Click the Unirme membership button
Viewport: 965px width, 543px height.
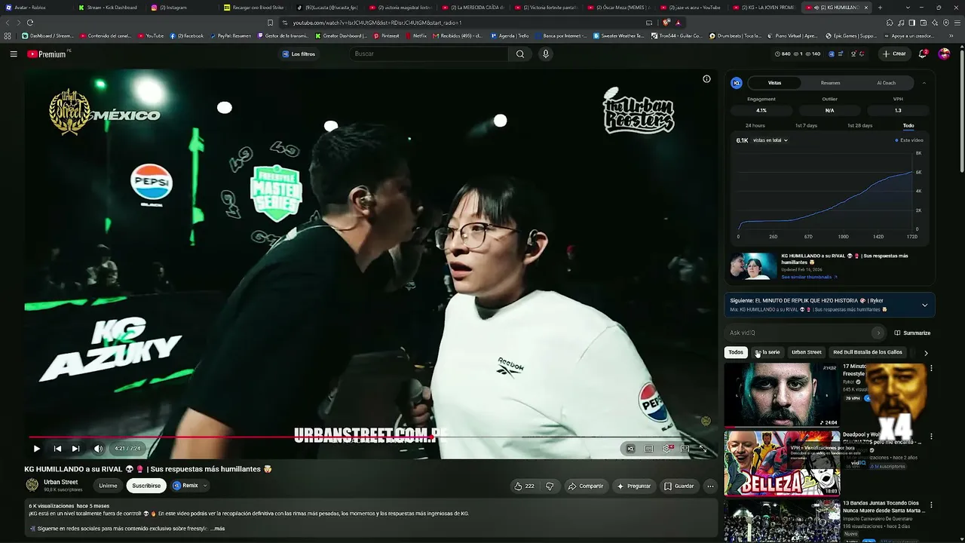(x=108, y=486)
